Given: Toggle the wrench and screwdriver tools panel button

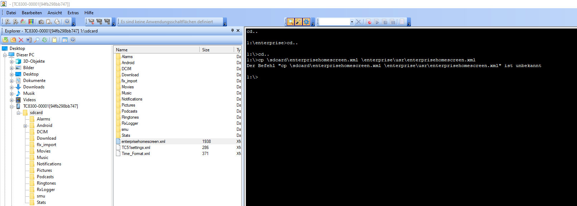Looking at the screenshot, I should (298, 22).
